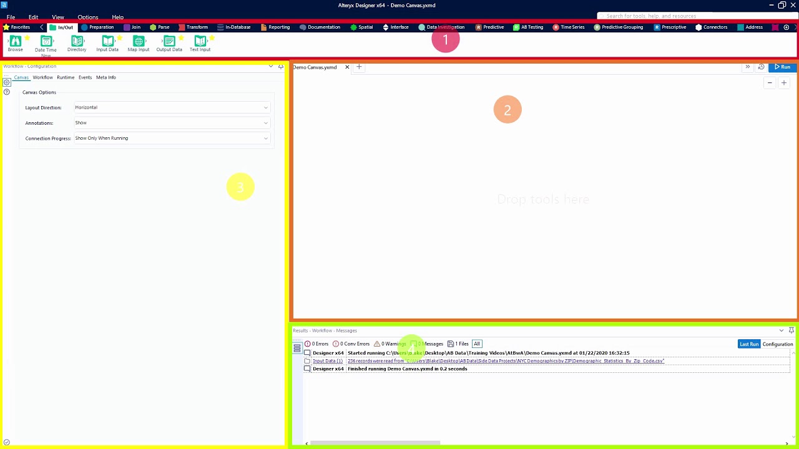Filter results by 0 Conv Errors

pyautogui.click(x=351, y=344)
